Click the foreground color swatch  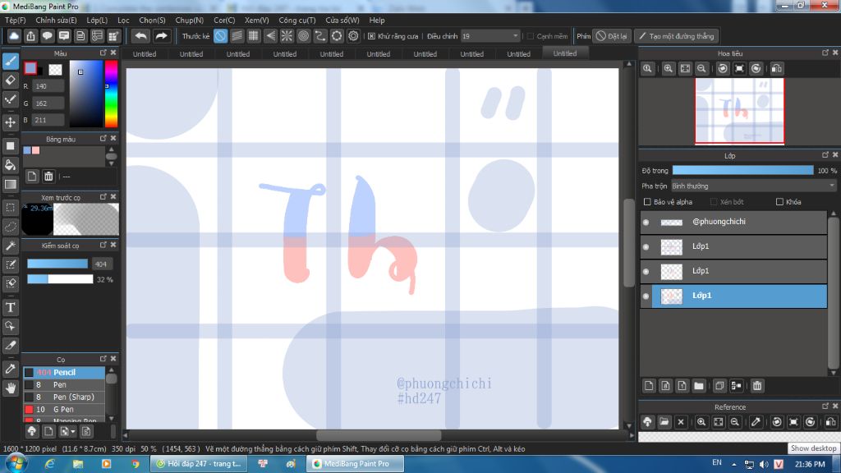pyautogui.click(x=30, y=67)
